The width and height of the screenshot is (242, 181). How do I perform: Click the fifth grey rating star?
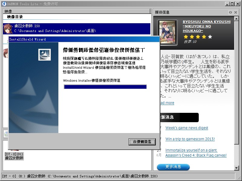(210, 37)
